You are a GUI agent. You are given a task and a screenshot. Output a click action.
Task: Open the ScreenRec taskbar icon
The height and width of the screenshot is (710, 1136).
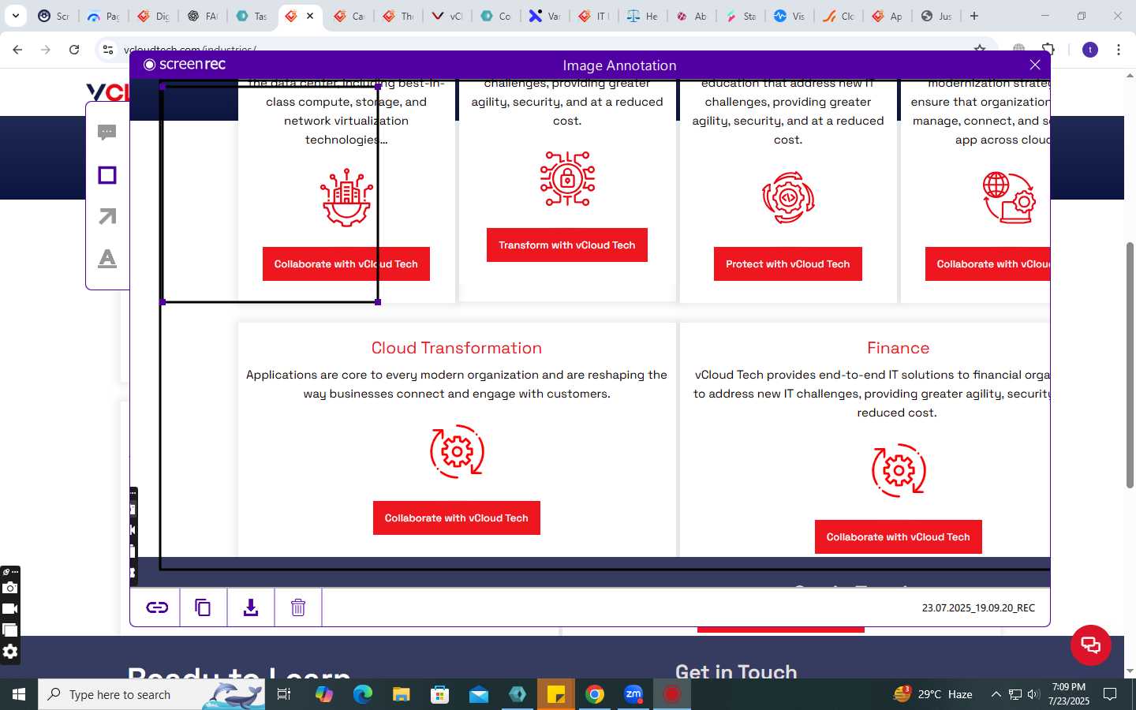(x=672, y=694)
